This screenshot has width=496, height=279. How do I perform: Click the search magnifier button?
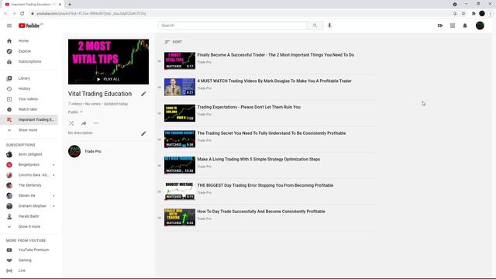[x=315, y=26]
